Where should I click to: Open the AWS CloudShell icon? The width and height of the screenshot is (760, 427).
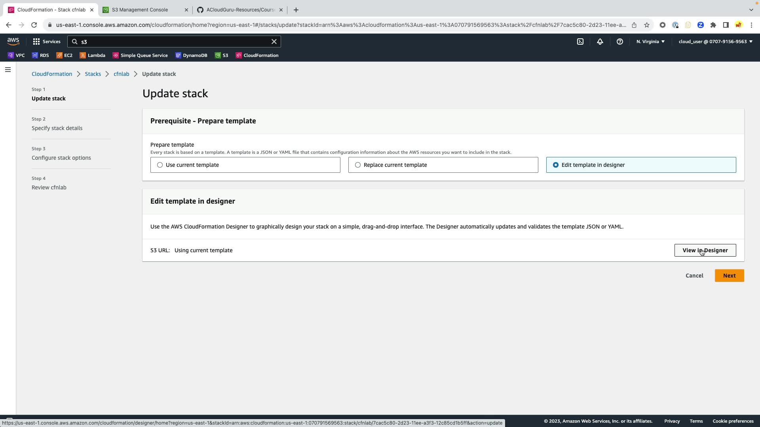coord(580,42)
